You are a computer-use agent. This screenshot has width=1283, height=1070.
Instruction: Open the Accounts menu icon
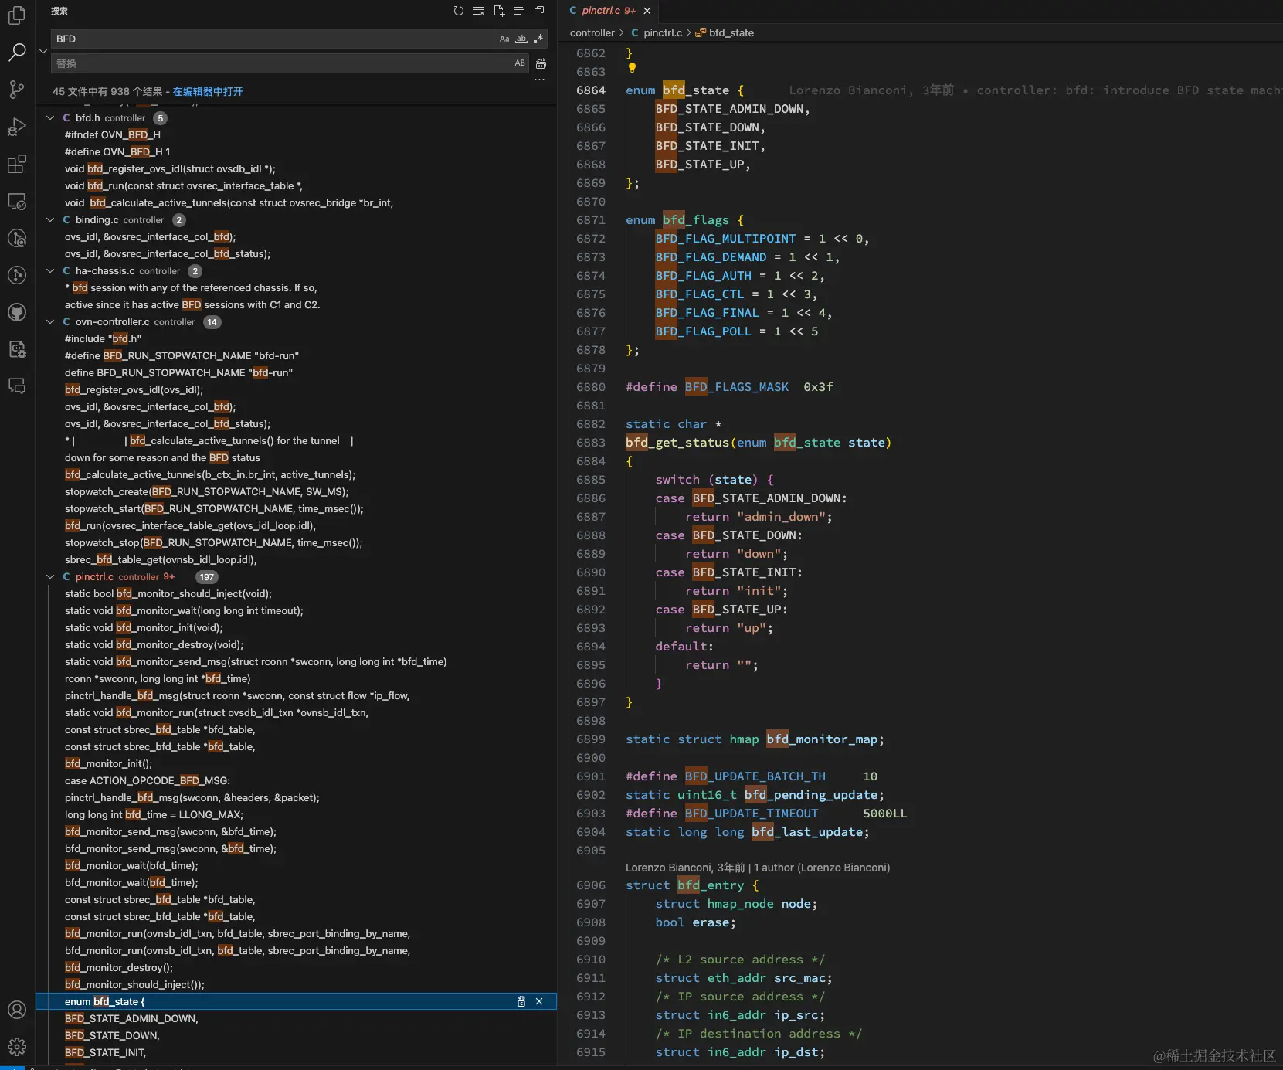click(x=16, y=1010)
